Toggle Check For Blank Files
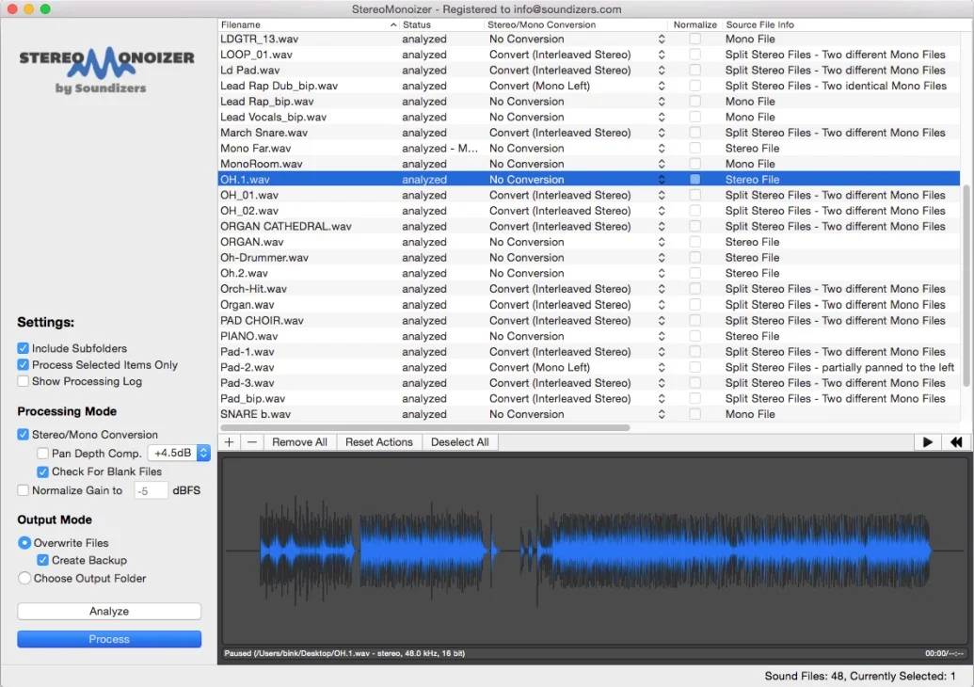Viewport: 974px width, 687px height. (x=42, y=472)
